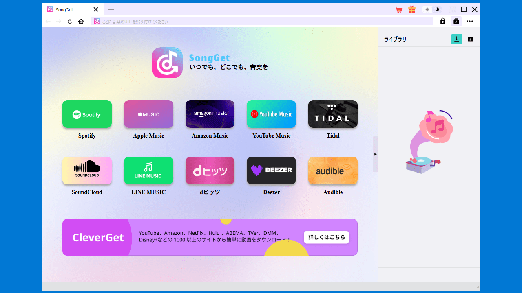Click the 詳しくはこちら CleverGet button
The height and width of the screenshot is (293, 522).
tap(326, 237)
